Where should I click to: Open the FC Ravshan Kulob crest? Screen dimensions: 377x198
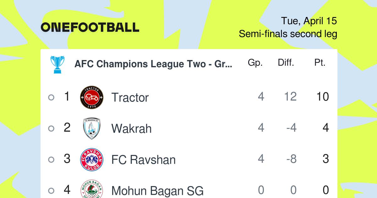[x=92, y=160]
